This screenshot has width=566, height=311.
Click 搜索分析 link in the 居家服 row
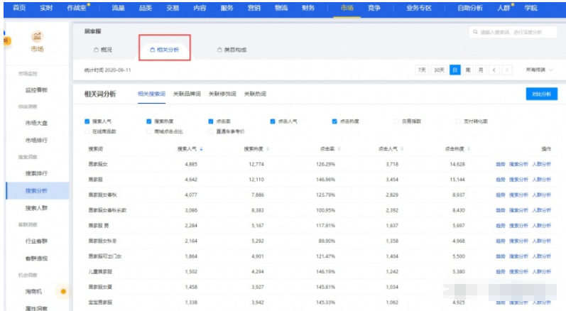[x=518, y=180]
